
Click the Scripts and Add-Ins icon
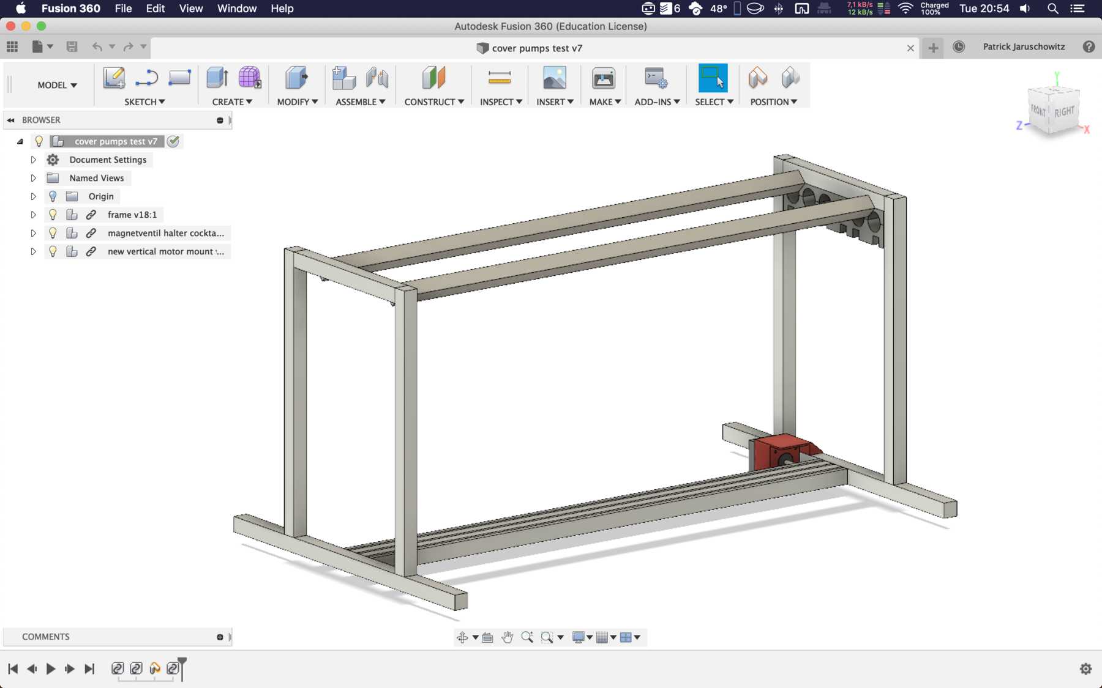[x=656, y=78]
